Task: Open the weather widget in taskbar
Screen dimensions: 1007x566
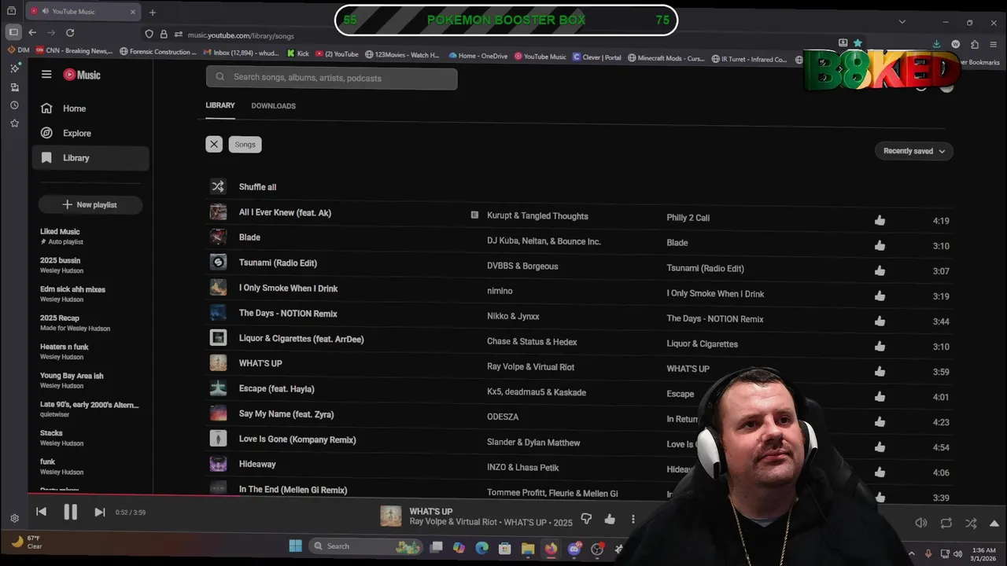Action: point(26,542)
